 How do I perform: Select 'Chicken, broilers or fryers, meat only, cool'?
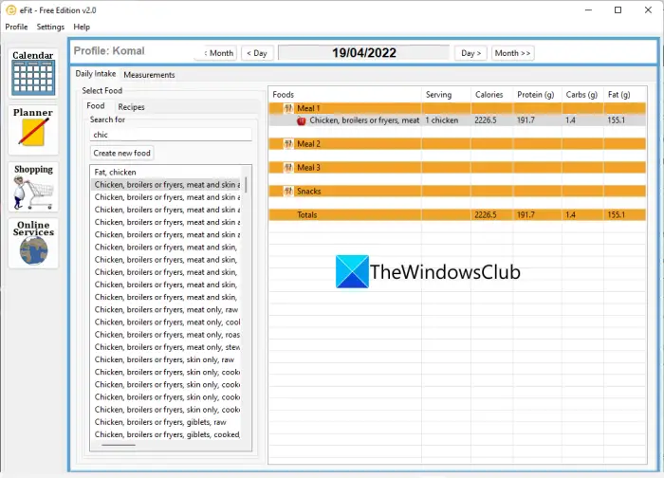pos(166,322)
